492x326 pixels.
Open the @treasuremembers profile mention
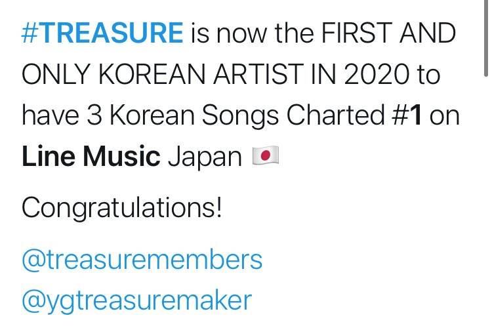(x=142, y=260)
